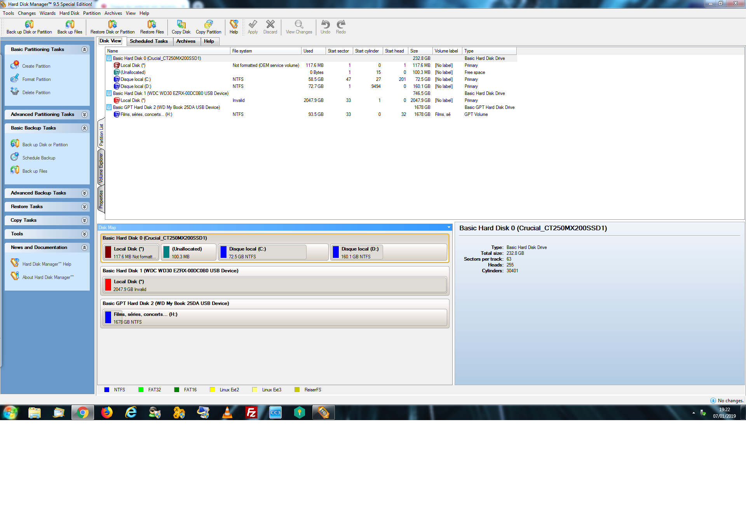Collapse News and Documentation panel

click(x=84, y=248)
